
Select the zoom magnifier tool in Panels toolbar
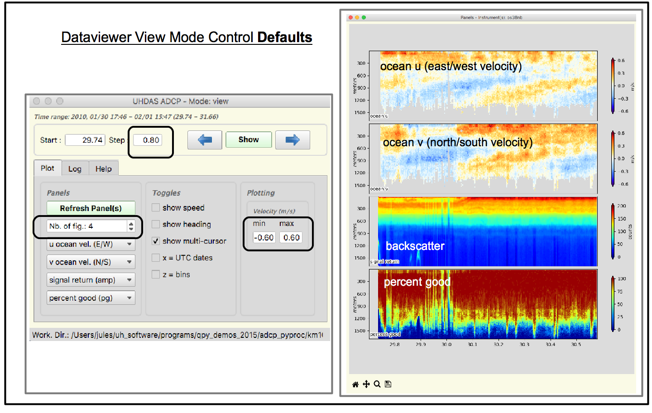(377, 384)
